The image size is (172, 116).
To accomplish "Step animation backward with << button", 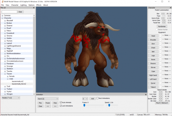I will click(48, 106).
